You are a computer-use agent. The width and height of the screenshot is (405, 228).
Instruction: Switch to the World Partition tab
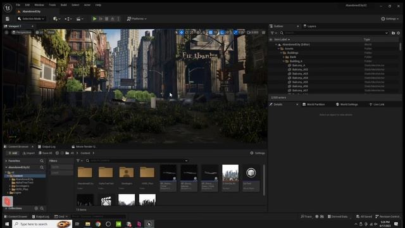(314, 104)
